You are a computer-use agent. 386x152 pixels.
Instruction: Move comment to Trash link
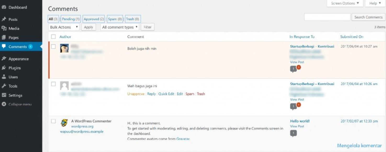click(x=201, y=94)
